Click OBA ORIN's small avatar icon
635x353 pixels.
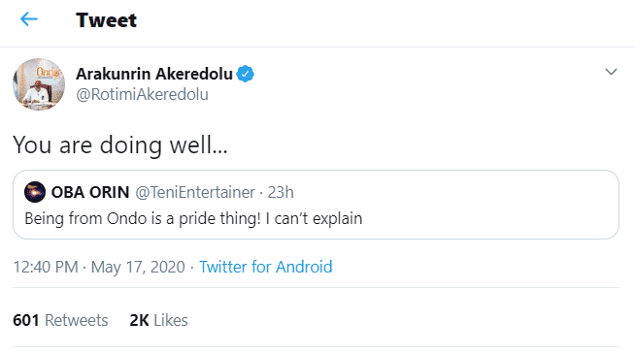point(35,192)
